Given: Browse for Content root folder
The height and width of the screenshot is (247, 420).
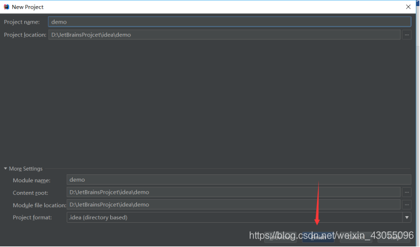Looking at the screenshot, I should (407, 192).
